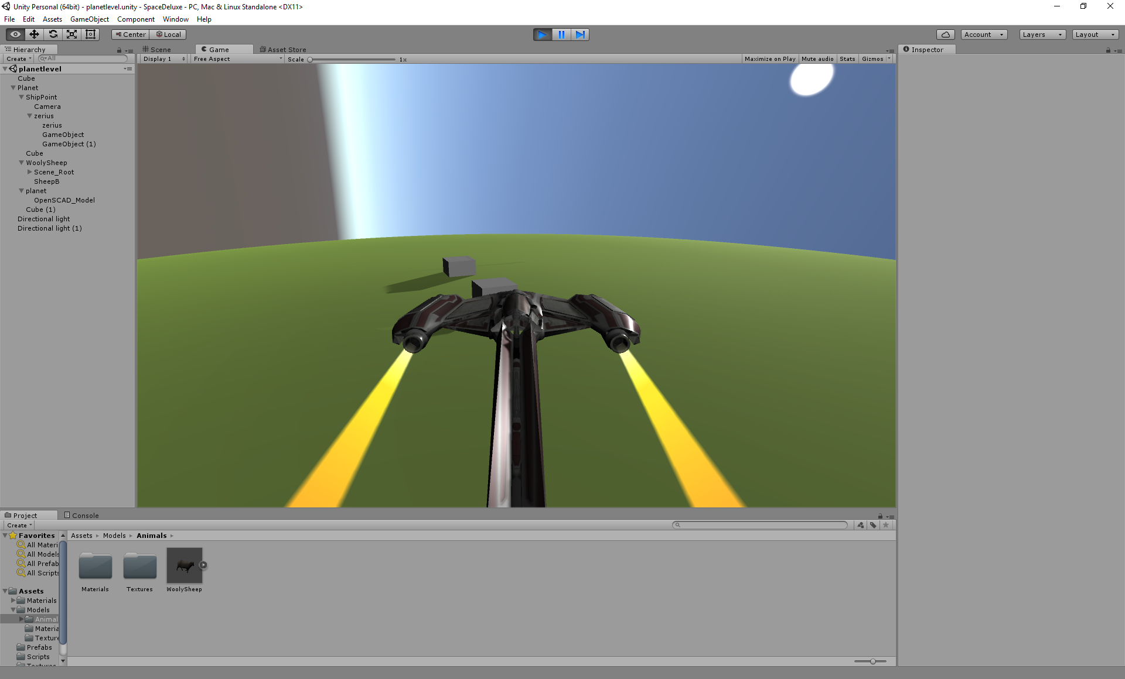Select the Hand view tool
This screenshot has height=679, width=1125.
coord(15,35)
